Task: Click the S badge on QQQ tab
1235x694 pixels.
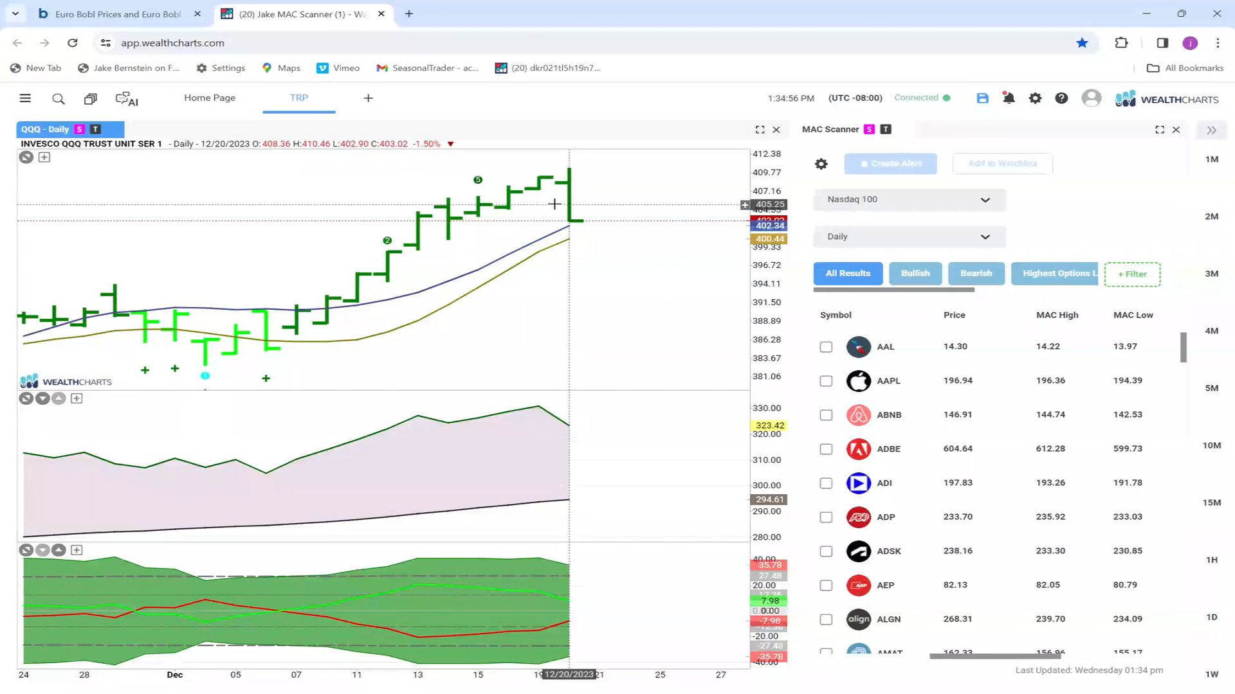Action: tap(80, 129)
